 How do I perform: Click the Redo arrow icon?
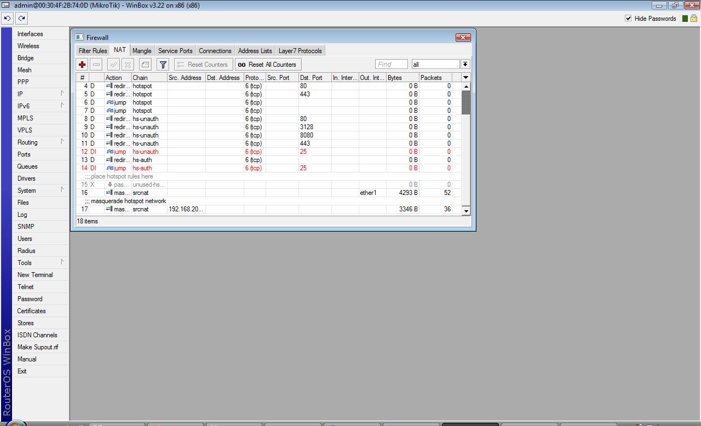21,18
